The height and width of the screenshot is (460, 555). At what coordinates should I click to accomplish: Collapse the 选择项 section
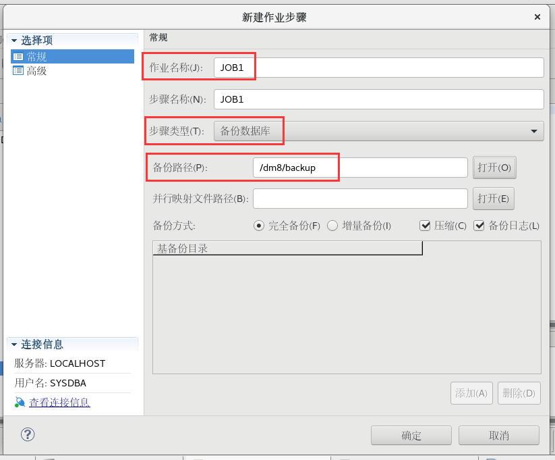[x=14, y=41]
